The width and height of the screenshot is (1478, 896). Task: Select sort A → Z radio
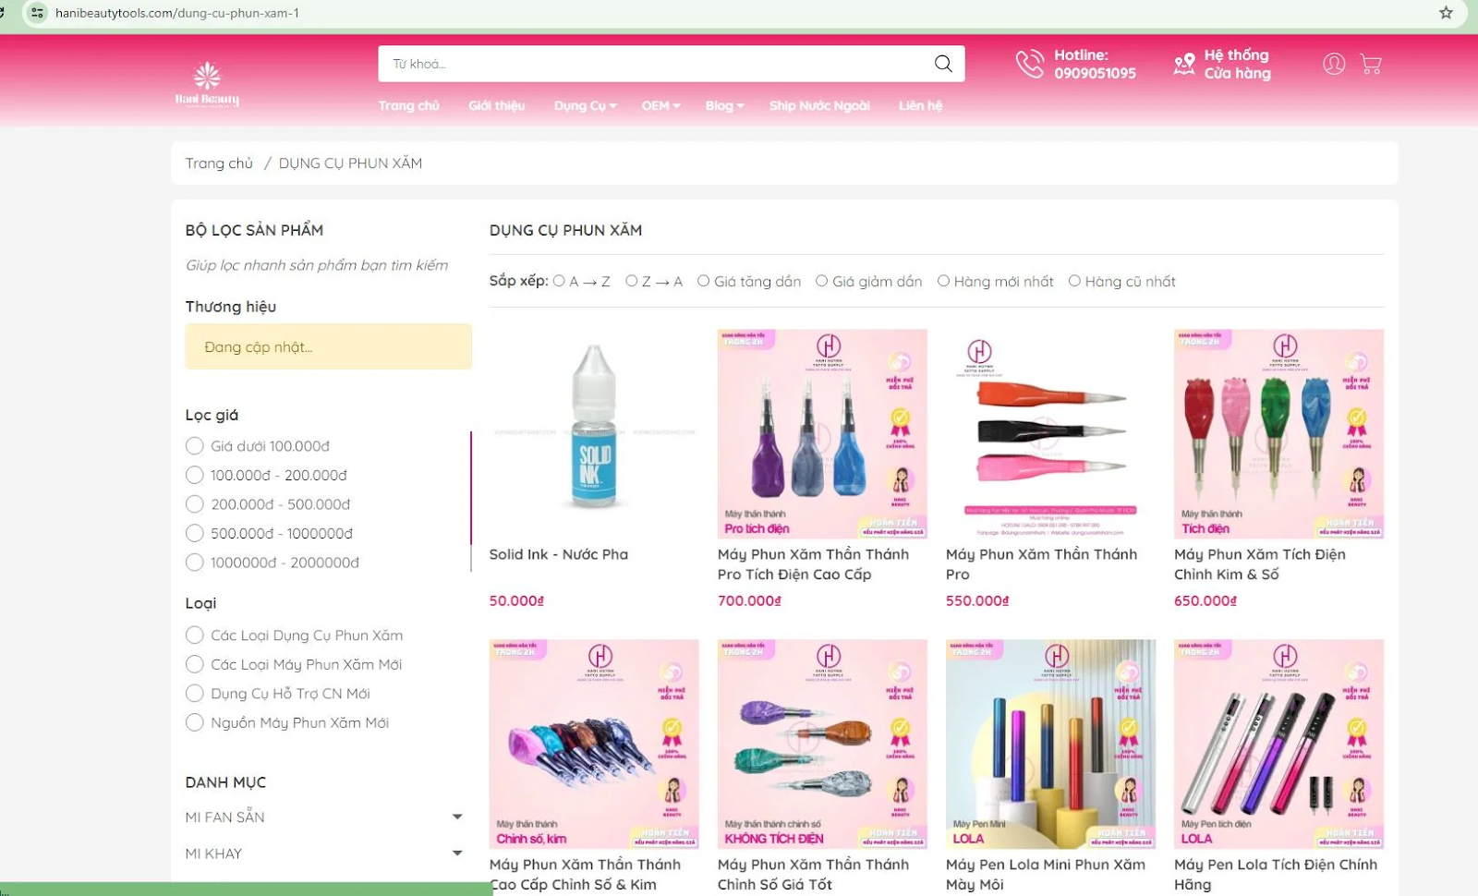(559, 281)
